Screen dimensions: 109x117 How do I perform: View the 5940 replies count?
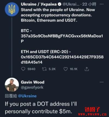31,69
